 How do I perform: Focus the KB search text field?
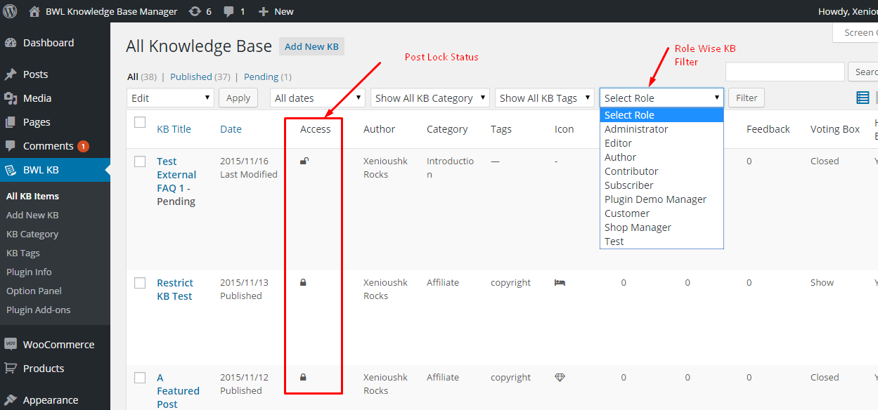point(785,72)
